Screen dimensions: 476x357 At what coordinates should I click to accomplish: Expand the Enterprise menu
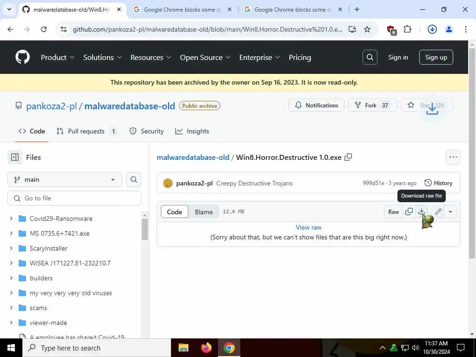(x=259, y=57)
